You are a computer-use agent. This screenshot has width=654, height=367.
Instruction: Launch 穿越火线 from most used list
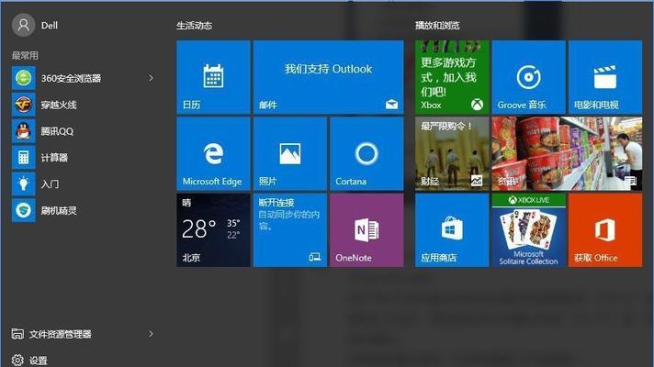84,105
